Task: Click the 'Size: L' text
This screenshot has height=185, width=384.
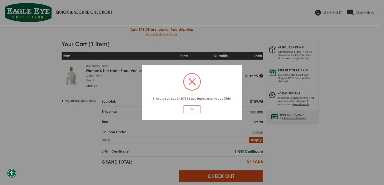Action: pos(90,80)
